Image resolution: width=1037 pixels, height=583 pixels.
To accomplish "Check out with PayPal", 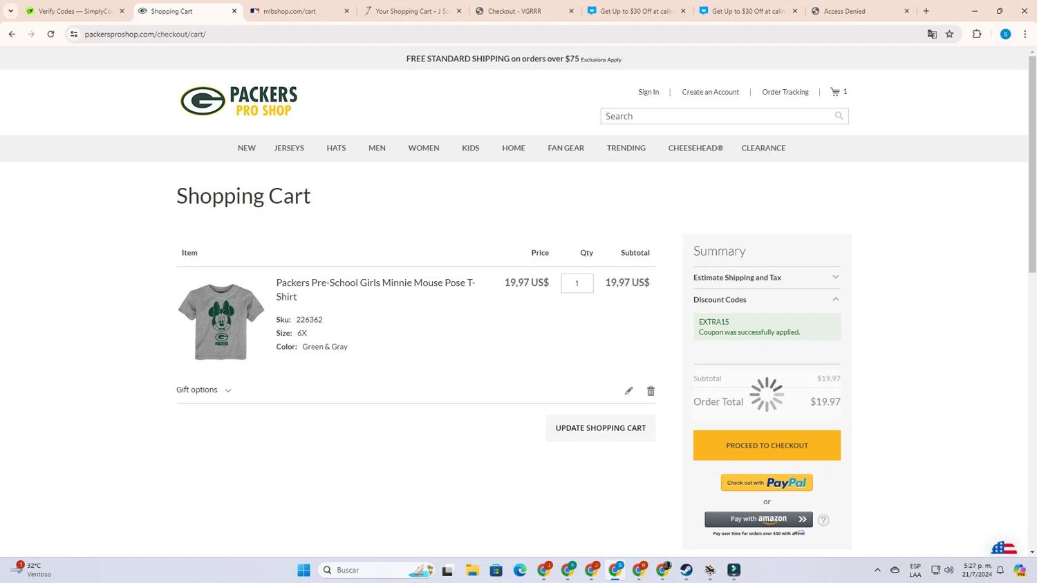I will (767, 483).
